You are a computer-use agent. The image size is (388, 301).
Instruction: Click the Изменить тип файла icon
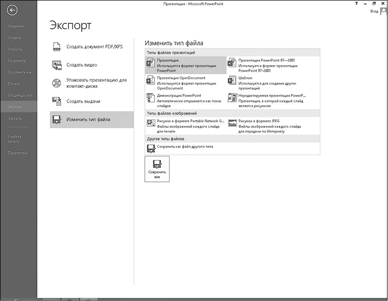click(57, 119)
